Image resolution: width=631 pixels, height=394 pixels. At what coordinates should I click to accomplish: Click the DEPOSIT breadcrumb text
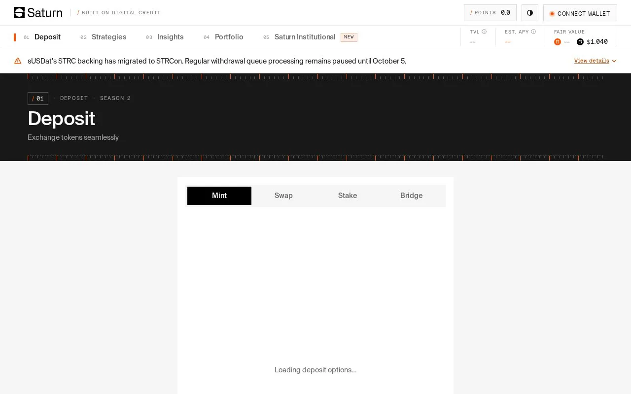[x=74, y=98]
